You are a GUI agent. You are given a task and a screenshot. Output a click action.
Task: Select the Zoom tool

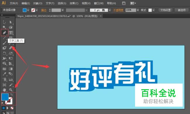(x=11, y=90)
